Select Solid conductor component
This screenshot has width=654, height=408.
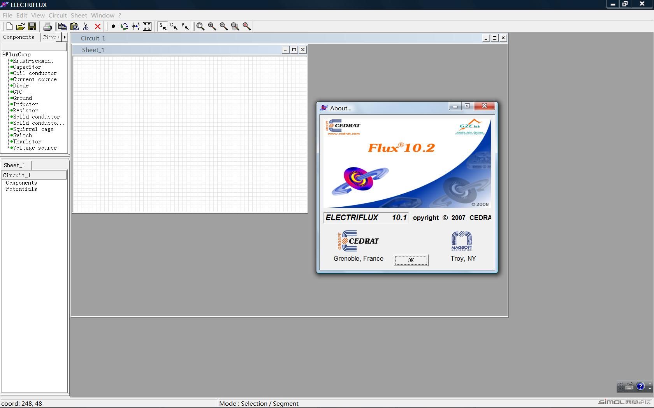point(36,117)
